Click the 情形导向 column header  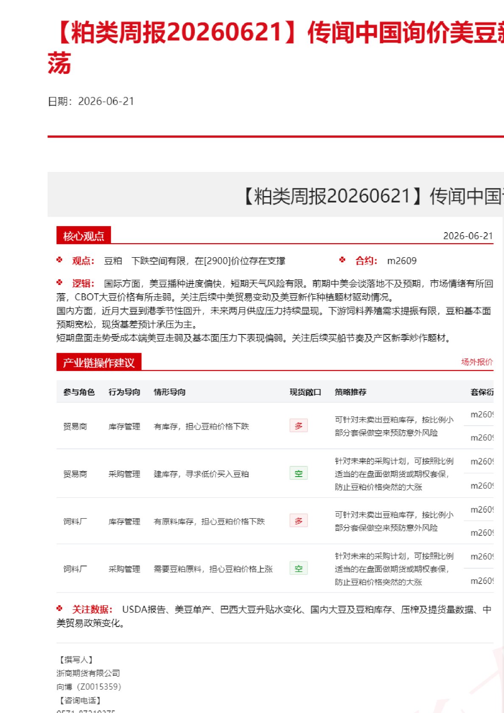pyautogui.click(x=170, y=392)
